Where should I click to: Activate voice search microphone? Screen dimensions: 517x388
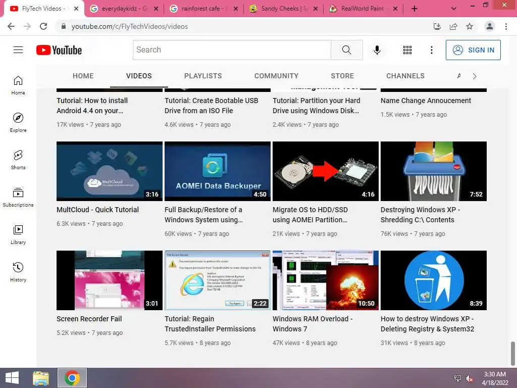[377, 50]
